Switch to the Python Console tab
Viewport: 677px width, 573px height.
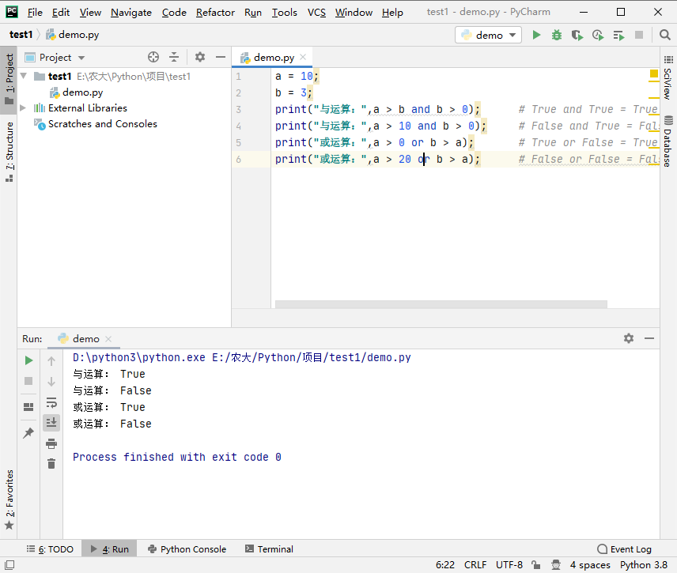(186, 549)
